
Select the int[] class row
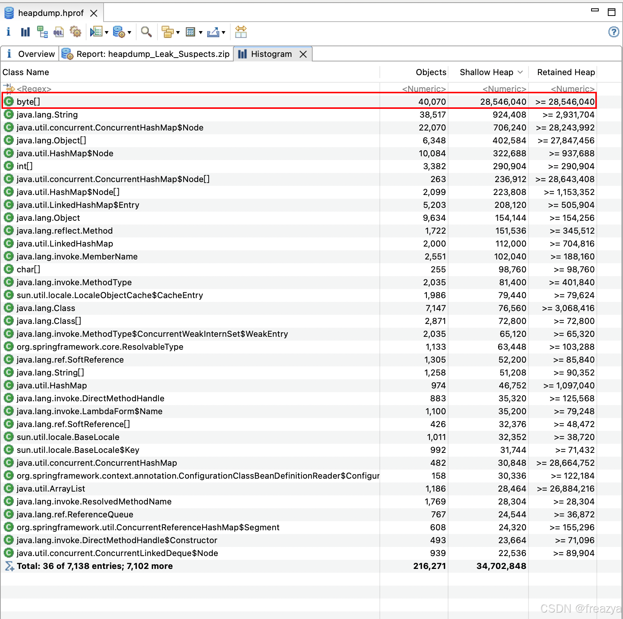299,166
